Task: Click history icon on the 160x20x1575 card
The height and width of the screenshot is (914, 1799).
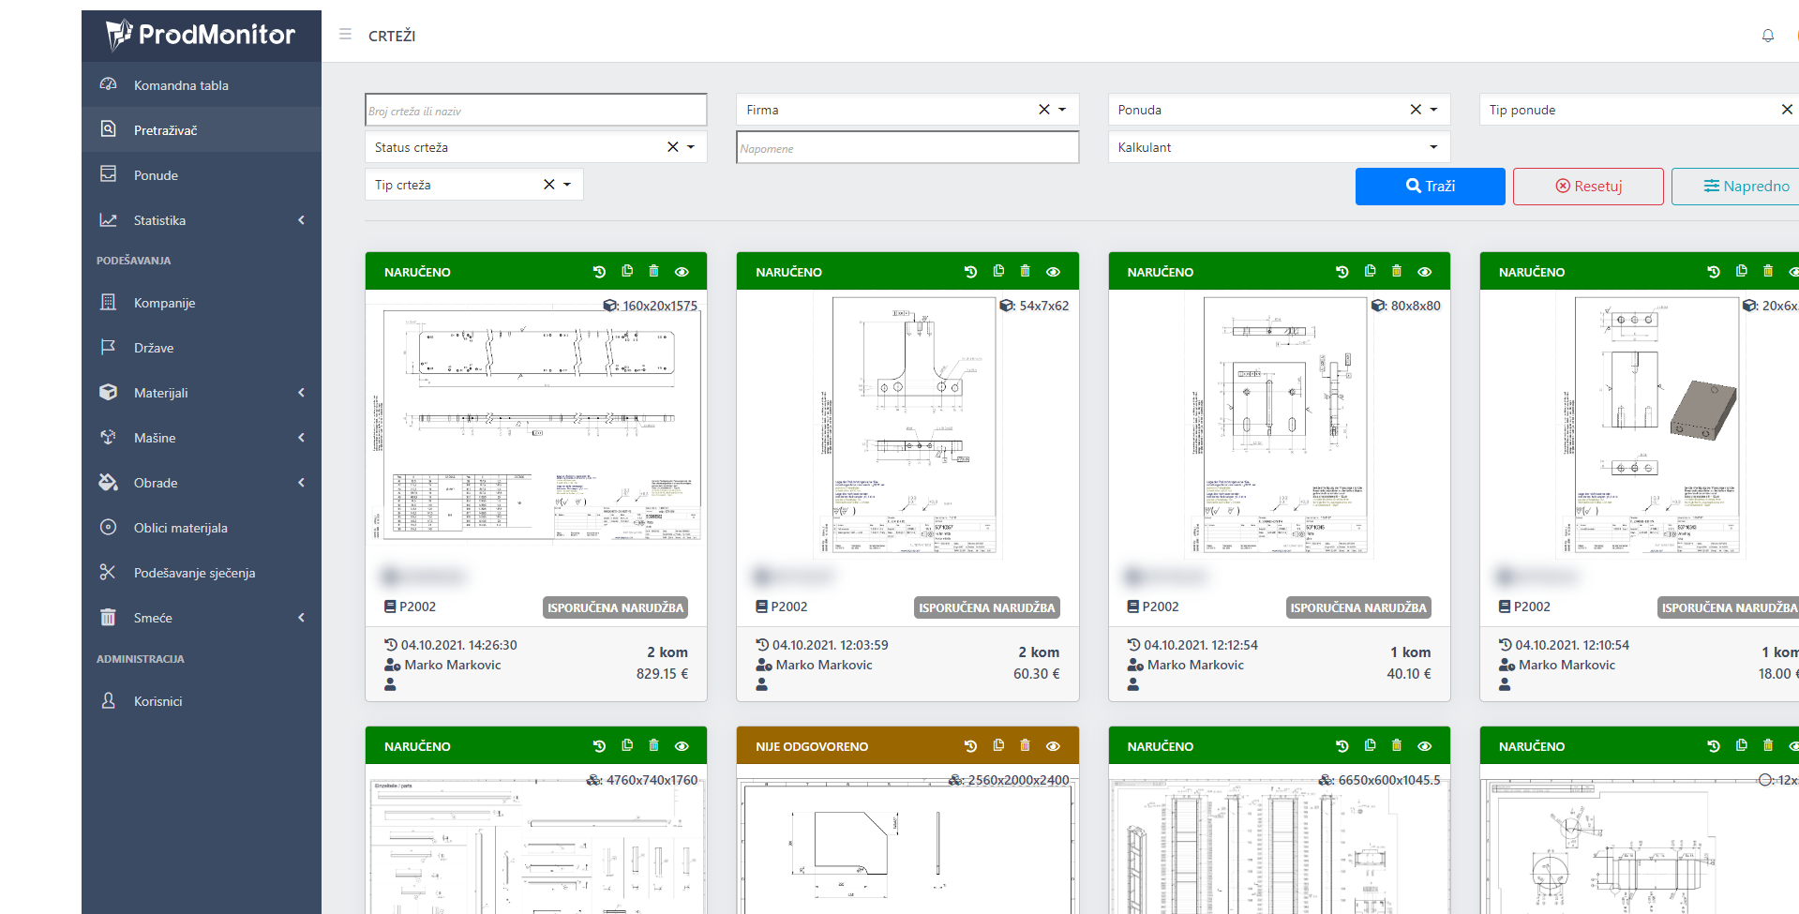Action: (599, 272)
